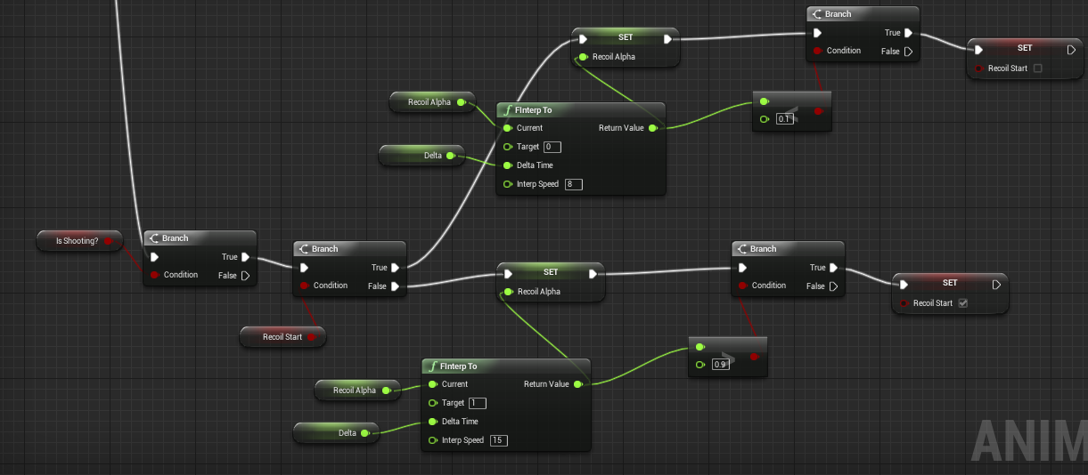Click True pin on Branch wired to Recoil Start variable
The height and width of the screenshot is (475, 1088).
tap(397, 268)
